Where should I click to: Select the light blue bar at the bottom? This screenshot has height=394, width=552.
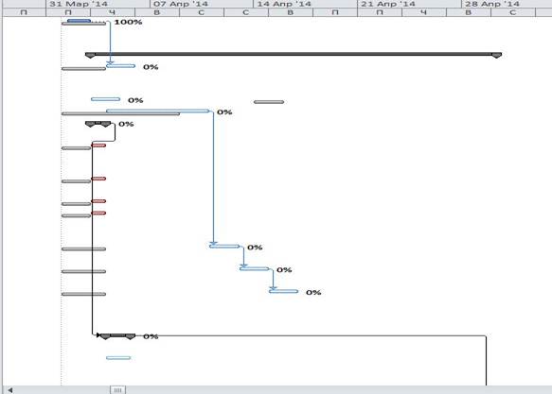(x=118, y=358)
